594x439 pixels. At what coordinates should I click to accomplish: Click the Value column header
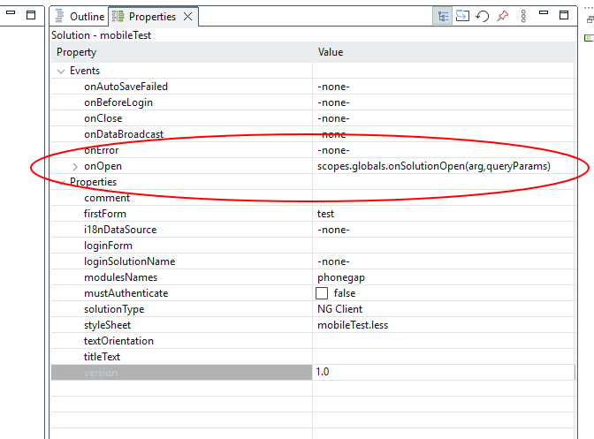coord(331,52)
